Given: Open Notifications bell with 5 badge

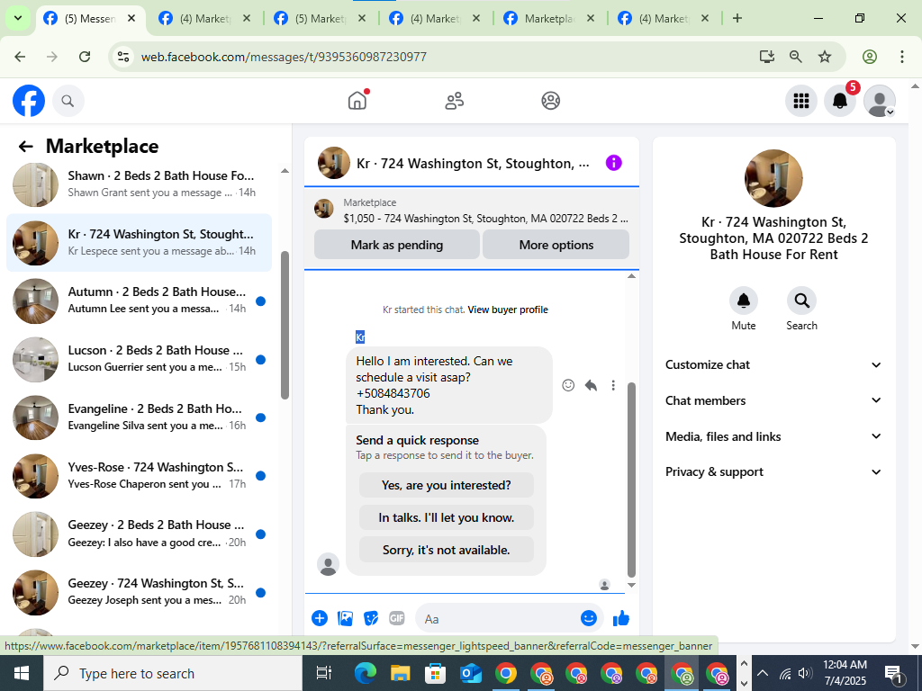Looking at the screenshot, I should tap(840, 101).
